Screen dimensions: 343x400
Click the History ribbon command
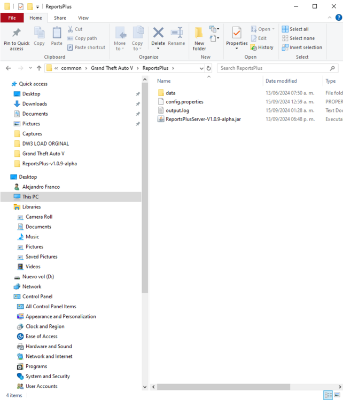click(262, 47)
